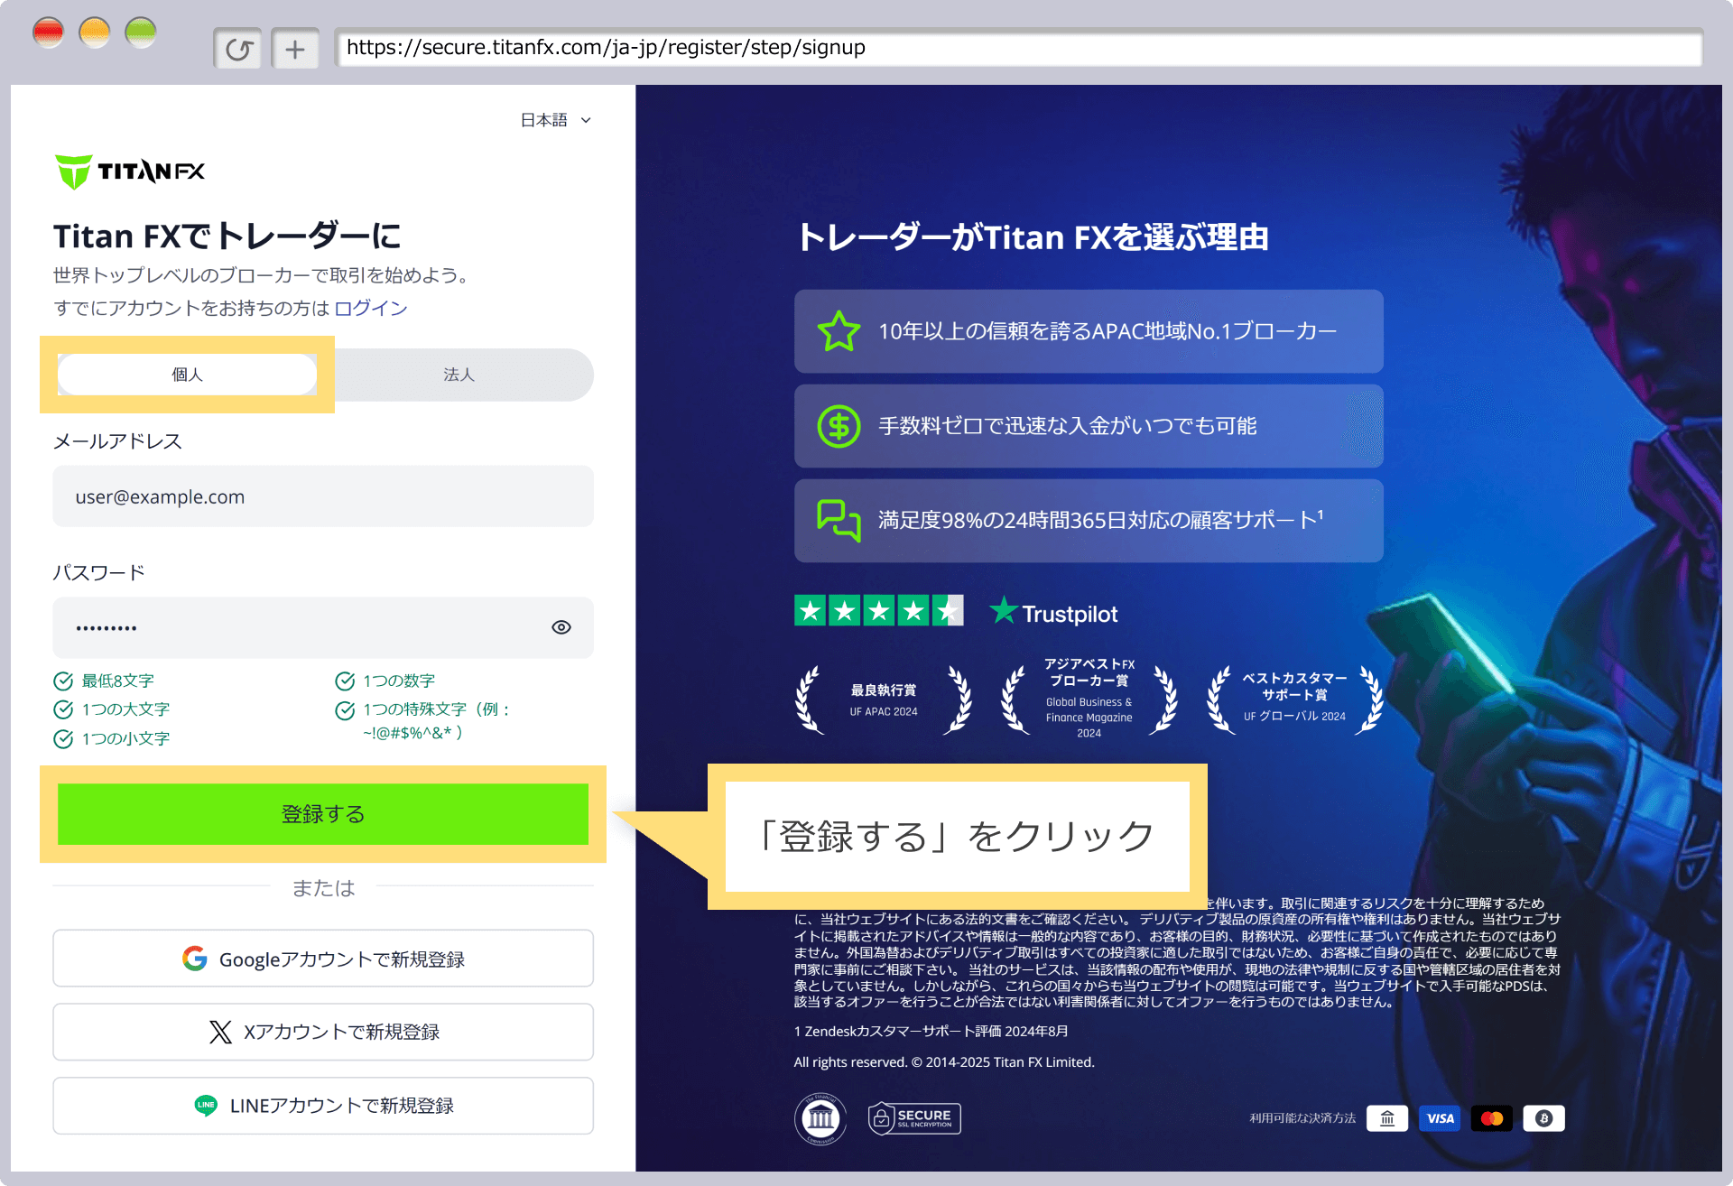Screen dimensions: 1733x1186
Task: Click the VISA payment icon
Action: click(x=1440, y=1118)
